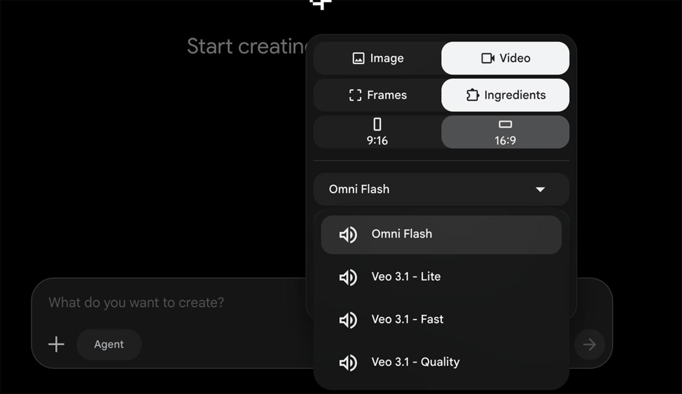This screenshot has height=394, width=682.
Task: Pick the Veo 3.1 - Lite model option
Action: click(441, 277)
